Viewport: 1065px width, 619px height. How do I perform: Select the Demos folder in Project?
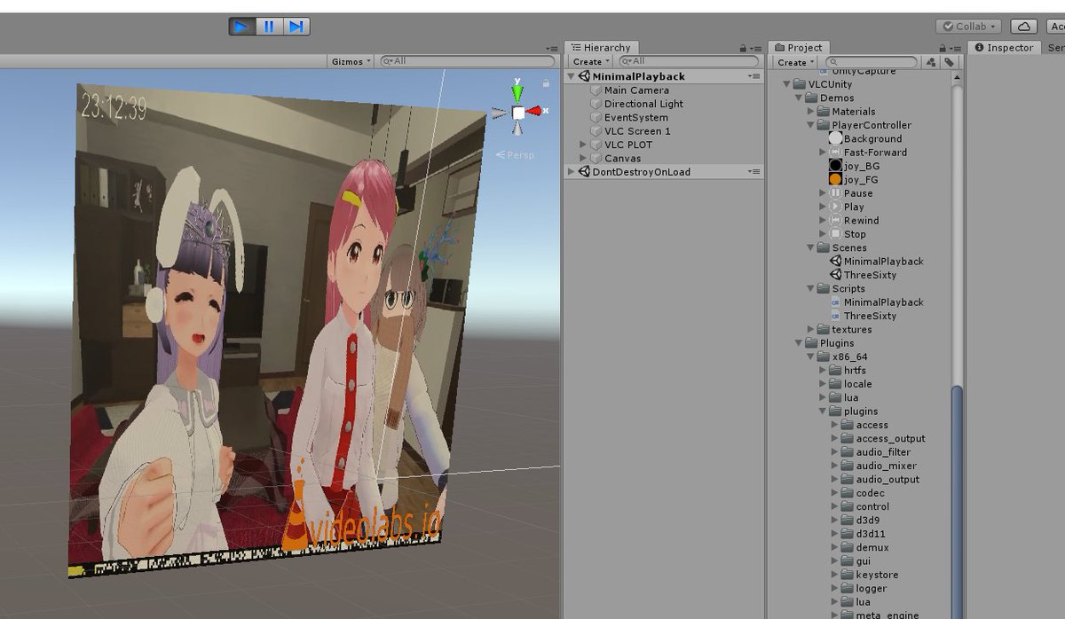click(x=837, y=98)
